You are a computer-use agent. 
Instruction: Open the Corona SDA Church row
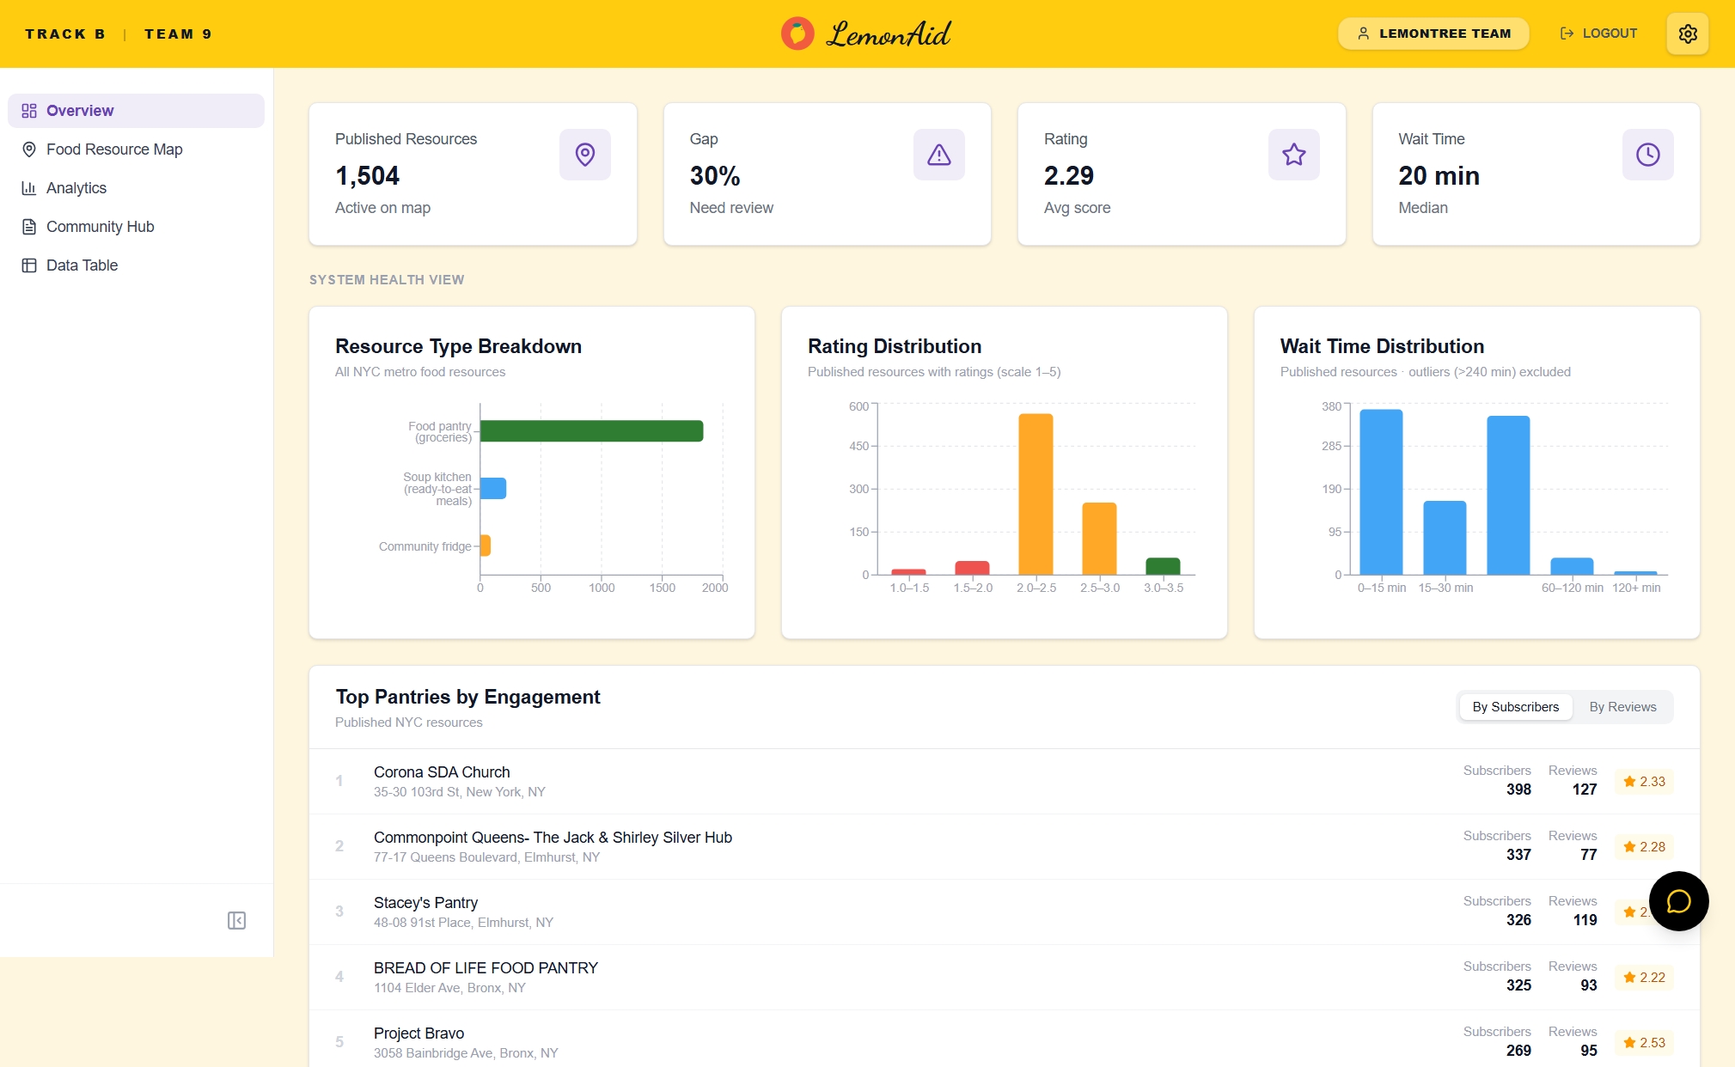point(442,772)
